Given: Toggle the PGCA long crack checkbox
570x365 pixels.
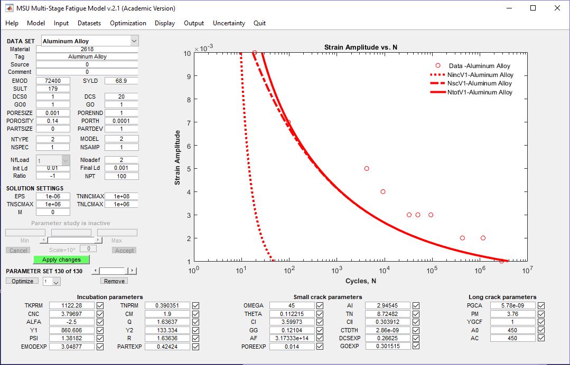Looking at the screenshot, I should point(541,305).
